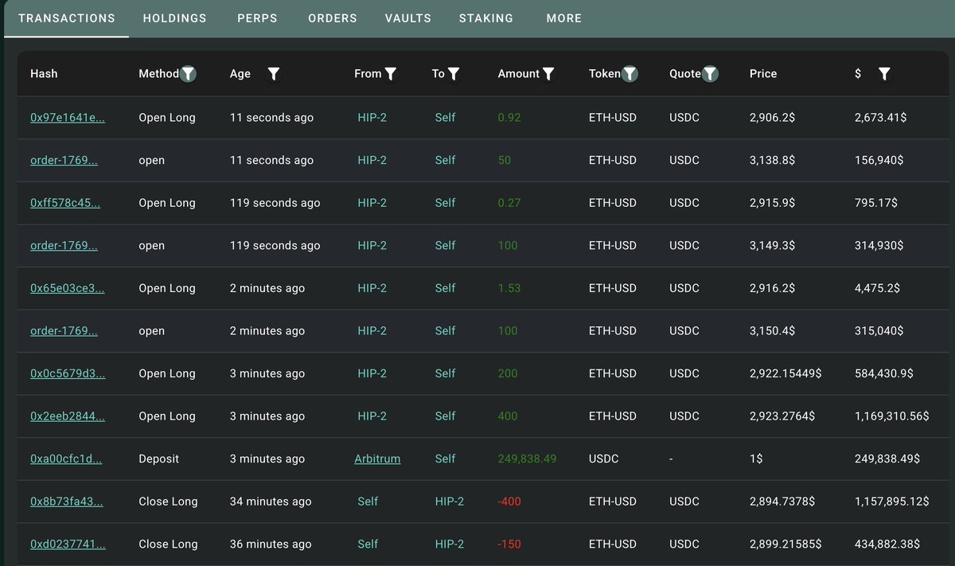Expand the MORE menu
Screen dimensions: 955x566
click(563, 18)
